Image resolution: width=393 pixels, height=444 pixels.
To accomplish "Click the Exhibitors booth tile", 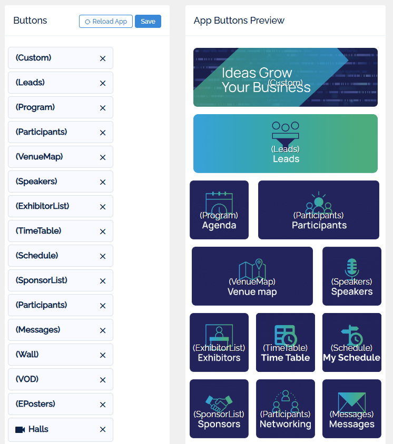I will [219, 342].
